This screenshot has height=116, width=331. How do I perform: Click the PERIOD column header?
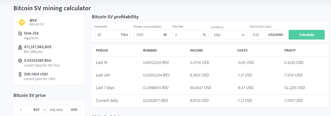tap(102, 50)
